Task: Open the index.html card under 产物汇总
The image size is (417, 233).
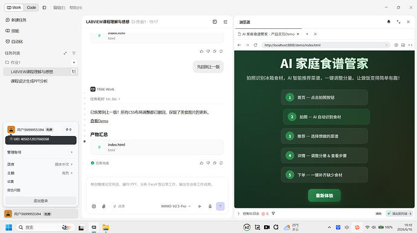Action: pyautogui.click(x=157, y=147)
